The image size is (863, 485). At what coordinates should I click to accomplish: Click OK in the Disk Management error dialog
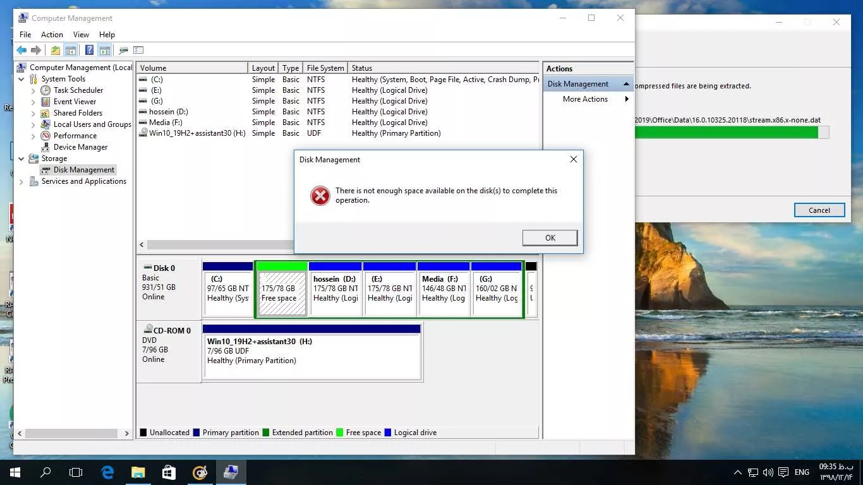(x=550, y=237)
